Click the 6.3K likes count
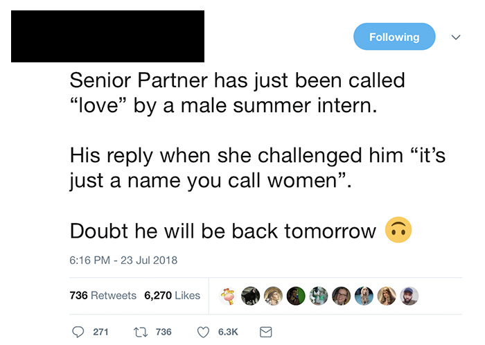Screen dimensions: 485x345 pyautogui.click(x=228, y=332)
